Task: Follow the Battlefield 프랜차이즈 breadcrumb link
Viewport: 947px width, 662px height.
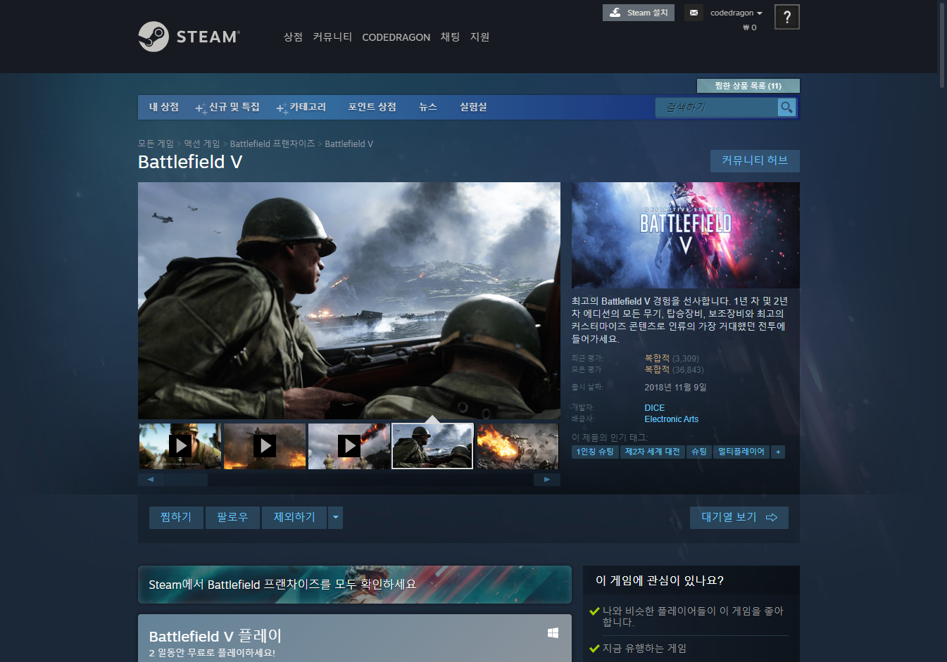Action: tap(272, 144)
